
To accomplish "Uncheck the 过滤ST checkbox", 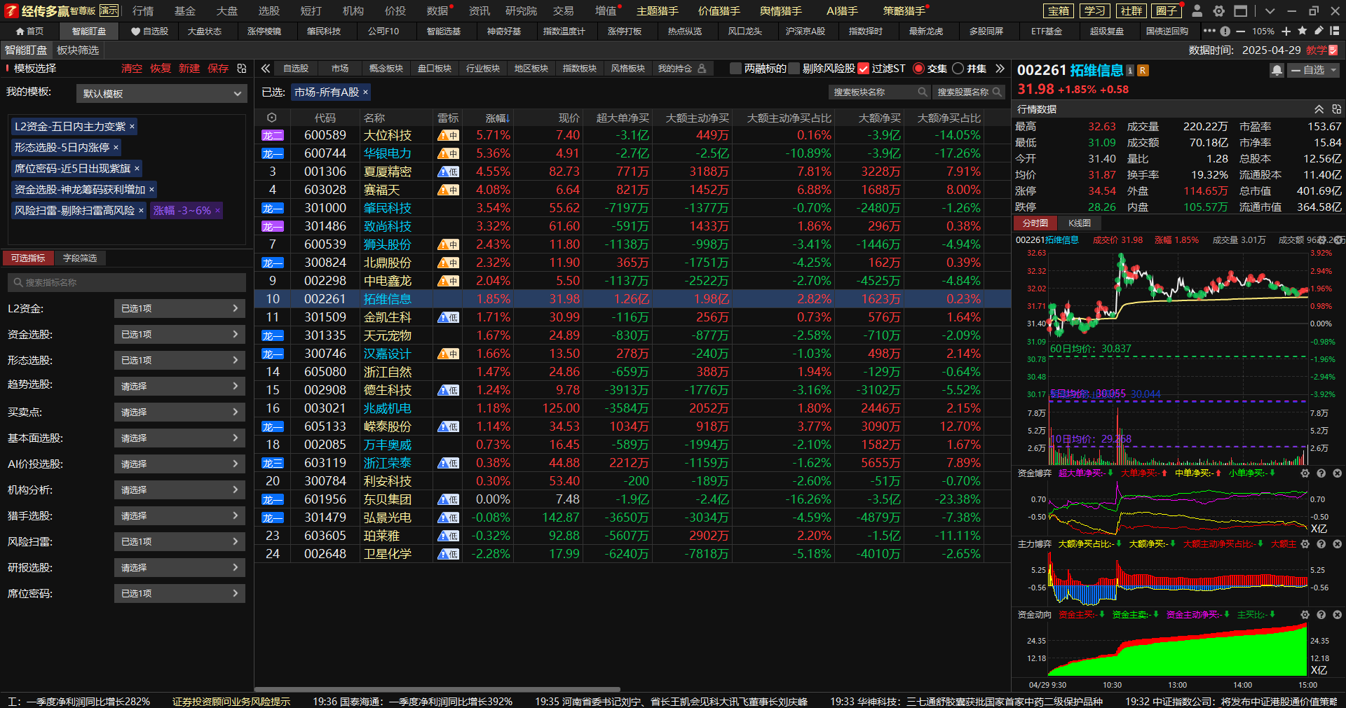I will click(x=864, y=69).
